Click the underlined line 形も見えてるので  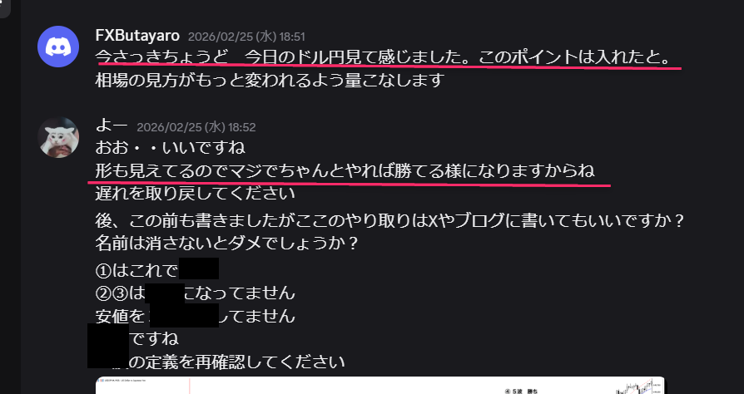pos(345,170)
